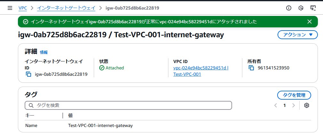This screenshot has height=134, width=323.
Task: Click the info circle icon in header
Action: pos(289,8)
